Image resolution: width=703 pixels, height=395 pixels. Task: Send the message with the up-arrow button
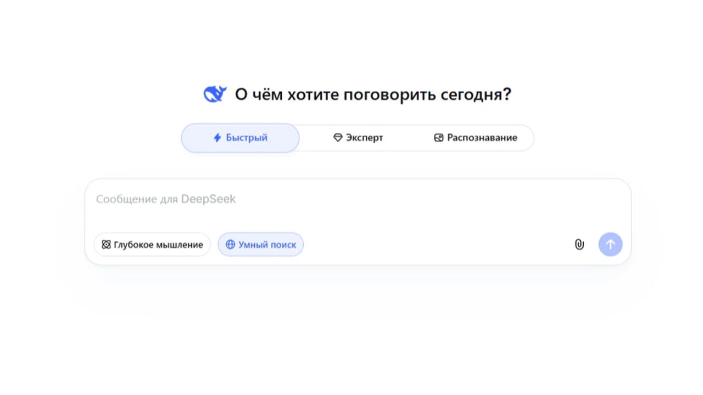[x=610, y=245]
